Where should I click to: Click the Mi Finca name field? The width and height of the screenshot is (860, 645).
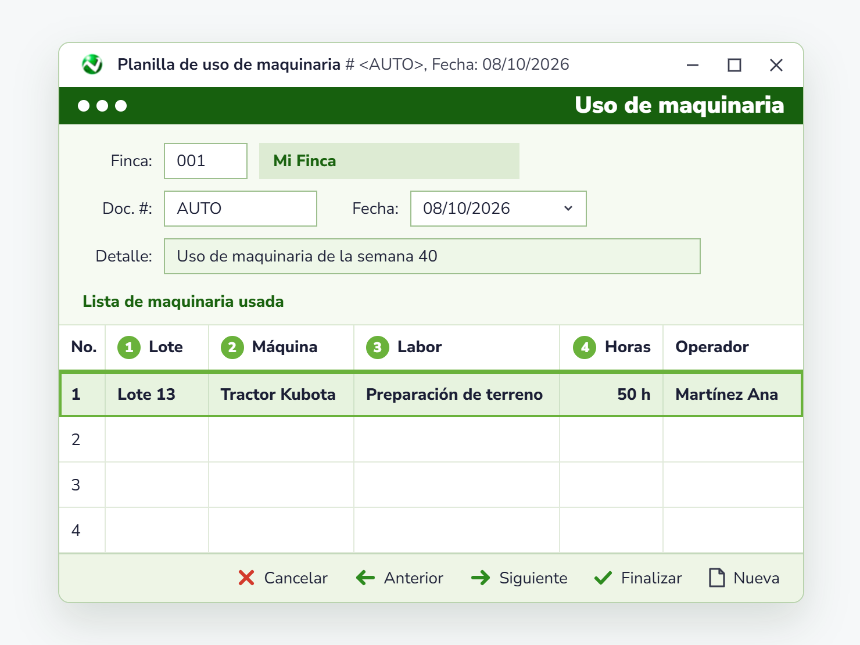coord(389,161)
